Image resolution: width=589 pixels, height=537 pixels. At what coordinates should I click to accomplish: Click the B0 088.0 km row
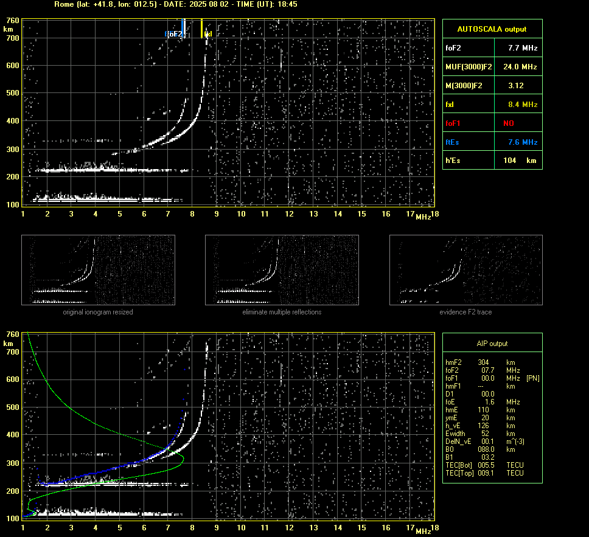tap(481, 449)
